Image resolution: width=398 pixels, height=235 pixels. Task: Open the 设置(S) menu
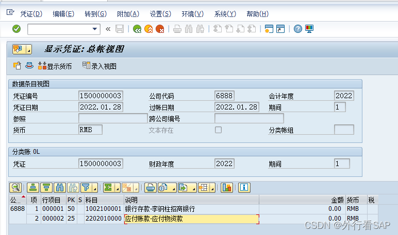pyautogui.click(x=160, y=14)
